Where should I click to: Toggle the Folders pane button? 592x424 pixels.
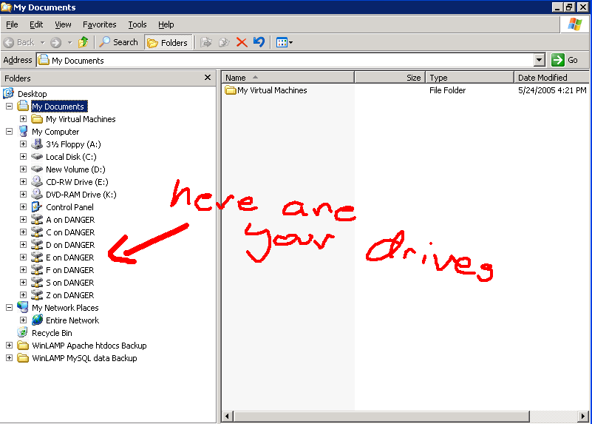coord(168,42)
